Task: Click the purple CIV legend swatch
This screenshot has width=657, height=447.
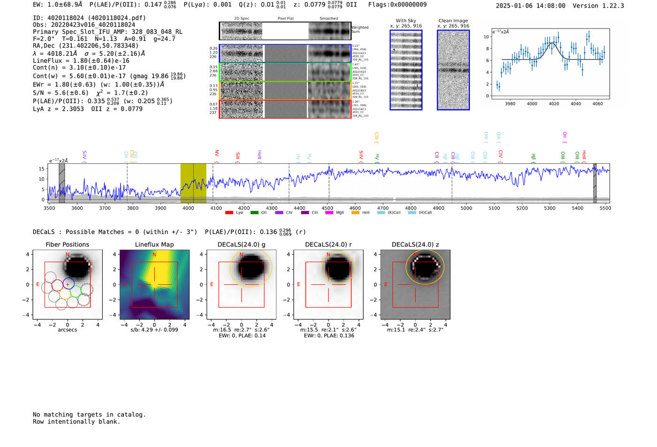Action: 279,212
